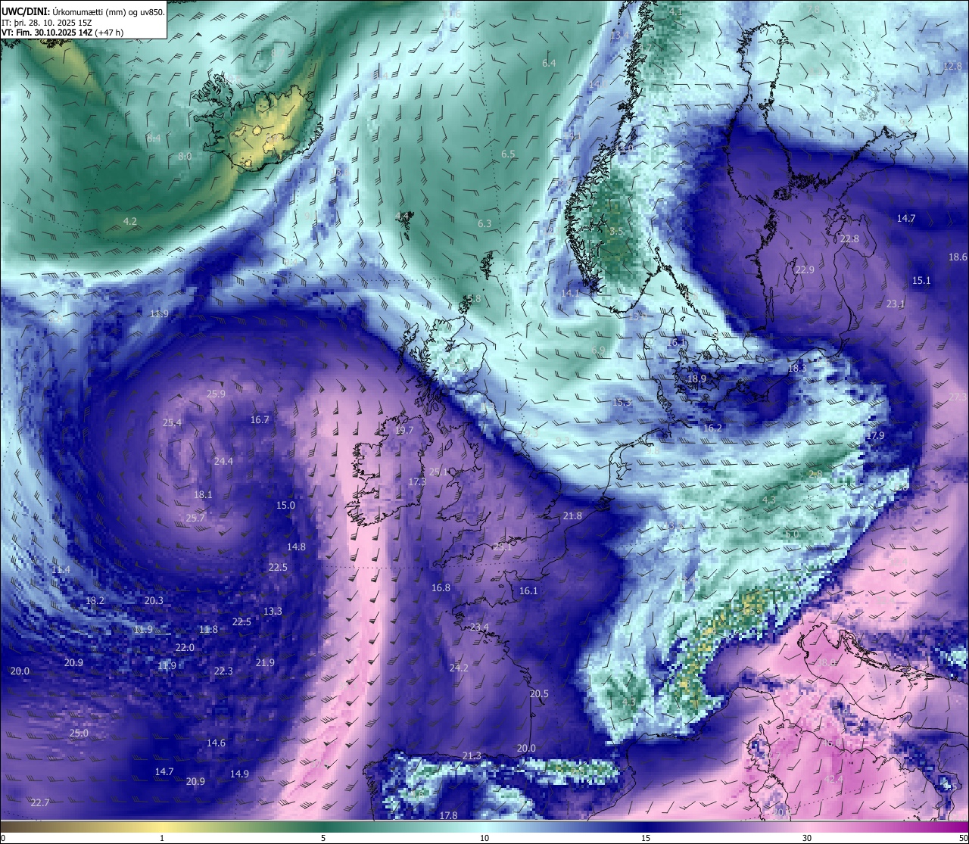The height and width of the screenshot is (844, 969).
Task: Click the map value '25.4'
Action: 172,422
